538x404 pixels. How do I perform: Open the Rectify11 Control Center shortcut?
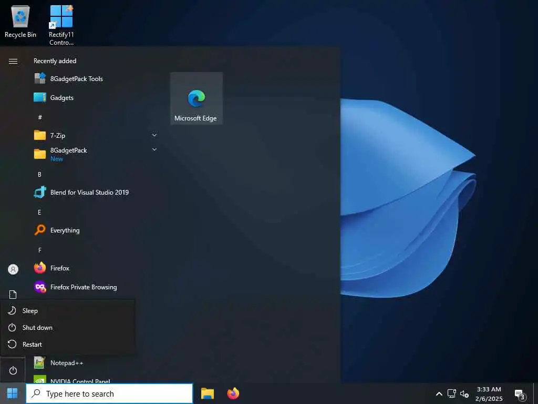[61, 25]
